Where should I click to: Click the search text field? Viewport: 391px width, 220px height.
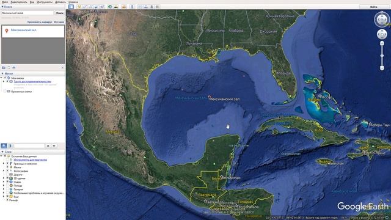click(x=27, y=13)
